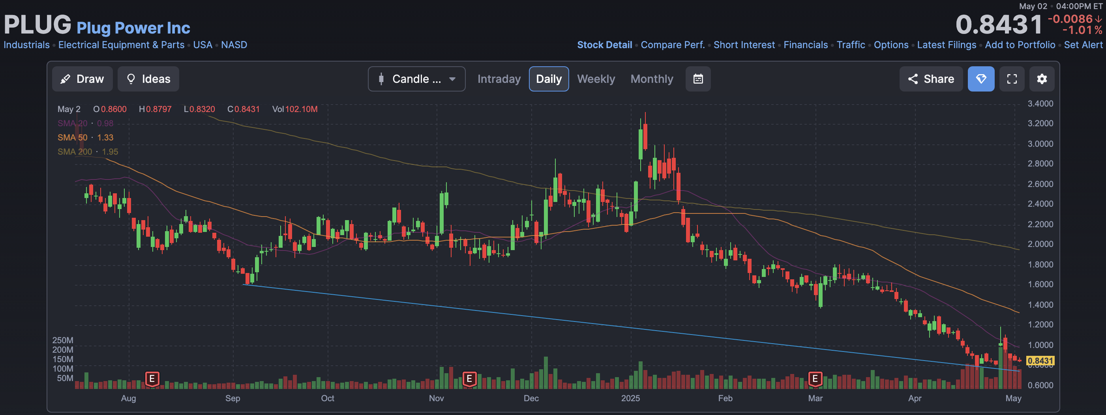Open the Compare Perf. link
This screenshot has height=415, width=1106.
[x=673, y=45]
